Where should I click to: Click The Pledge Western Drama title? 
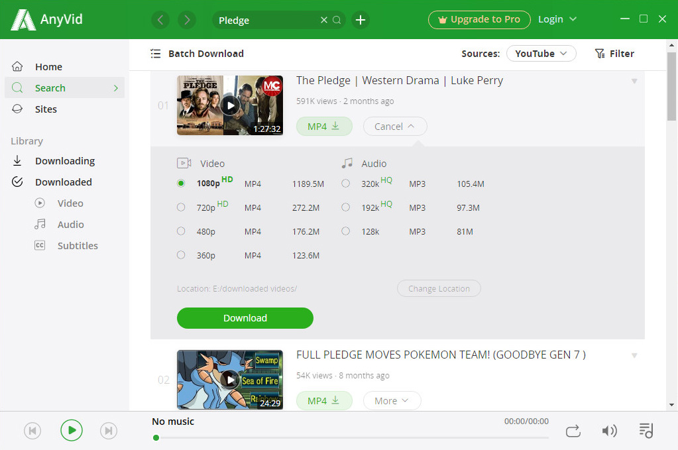[x=400, y=80]
